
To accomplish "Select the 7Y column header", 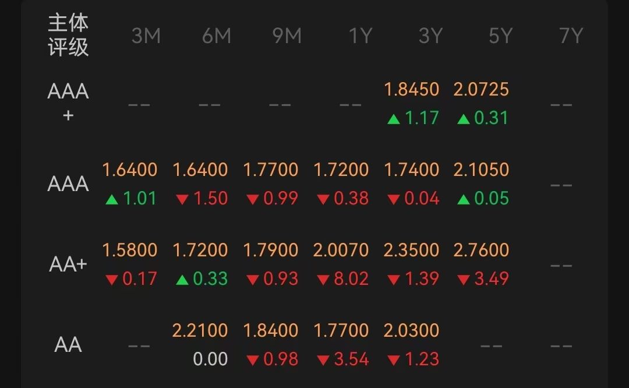I will click(x=571, y=36).
